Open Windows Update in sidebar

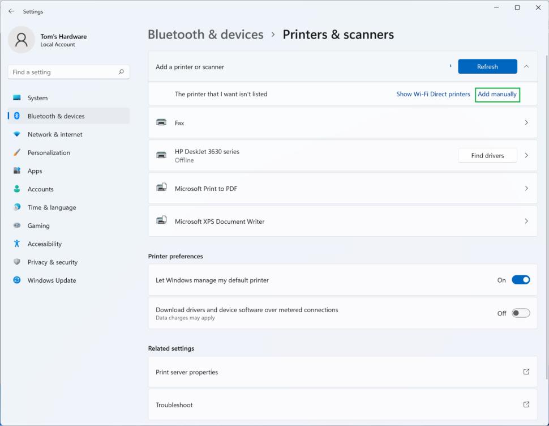[52, 280]
